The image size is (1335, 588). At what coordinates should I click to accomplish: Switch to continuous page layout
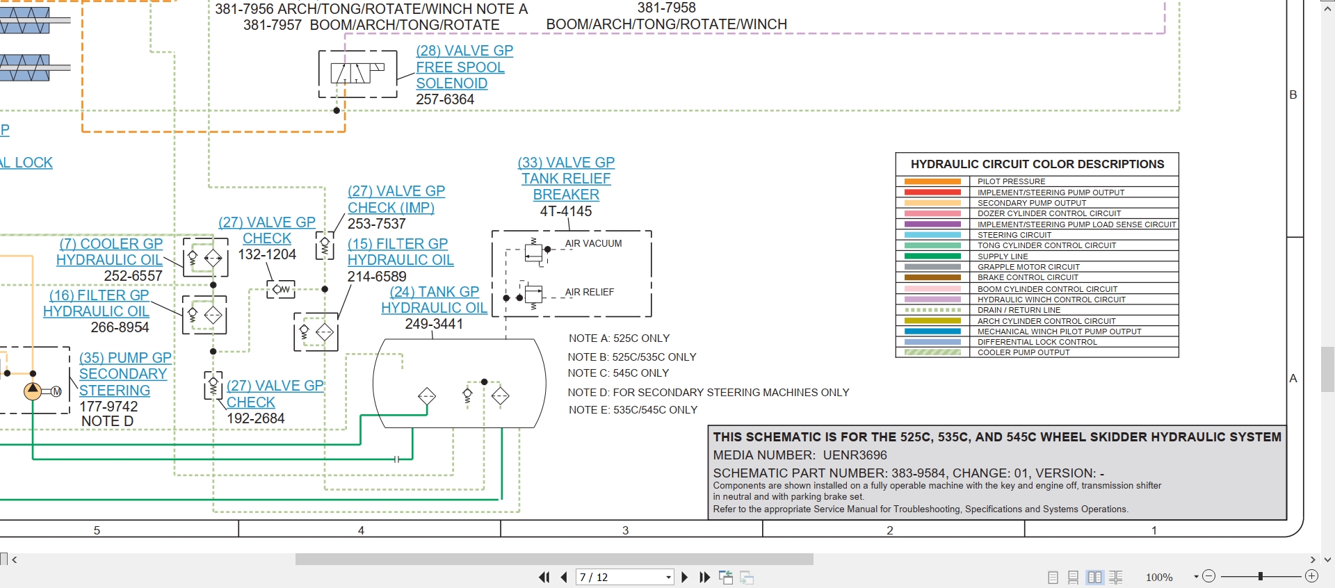click(1073, 577)
